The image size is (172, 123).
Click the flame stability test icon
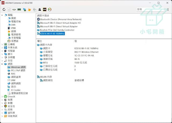tap(29, 10)
